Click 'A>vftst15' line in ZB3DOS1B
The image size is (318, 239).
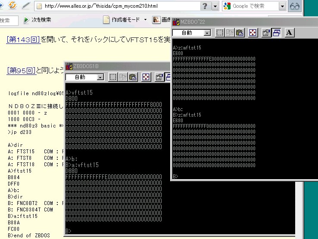tap(79, 93)
